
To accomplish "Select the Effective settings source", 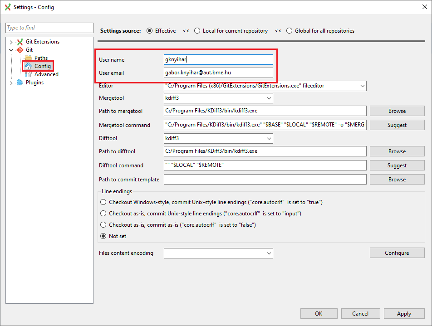I will click(x=150, y=31).
